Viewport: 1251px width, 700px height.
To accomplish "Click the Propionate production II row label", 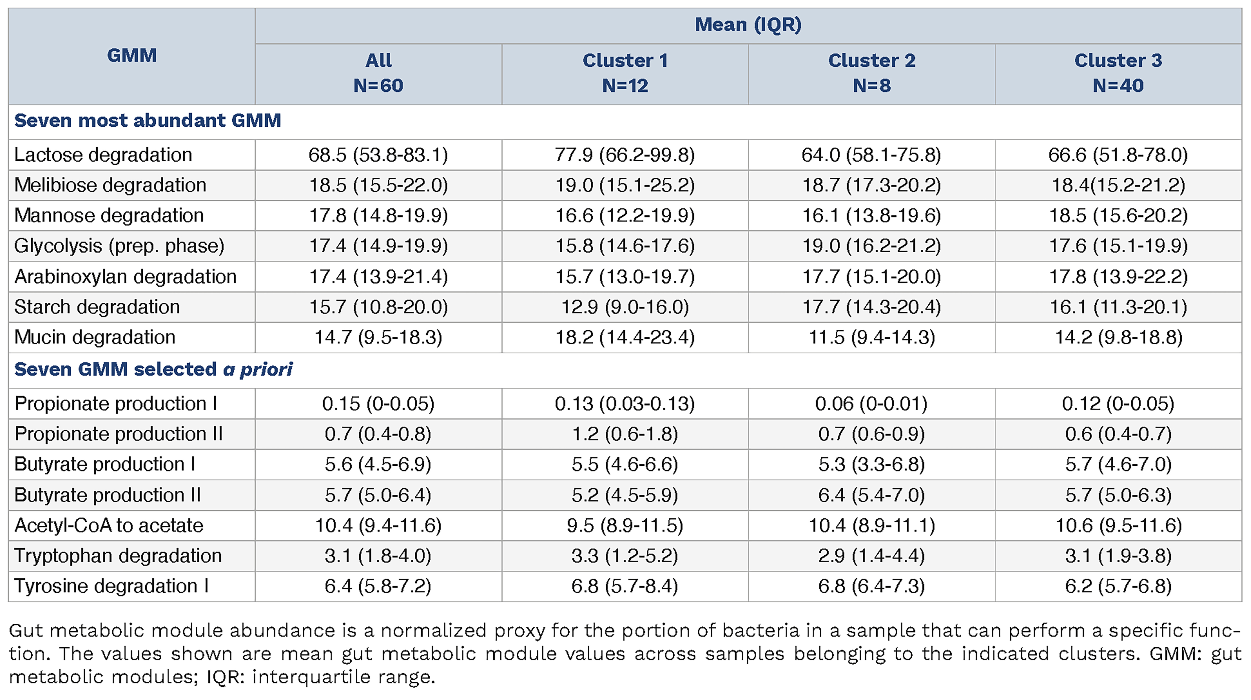I will click(x=118, y=434).
